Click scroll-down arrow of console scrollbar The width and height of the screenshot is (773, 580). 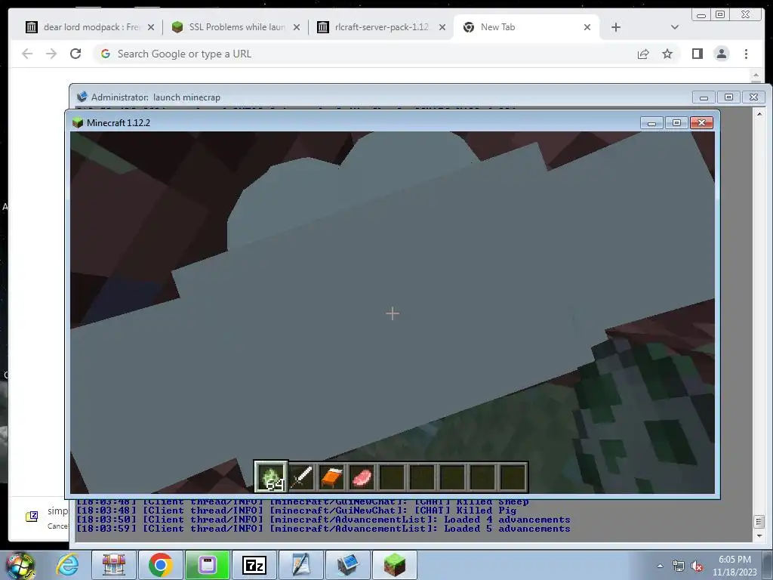(759, 535)
